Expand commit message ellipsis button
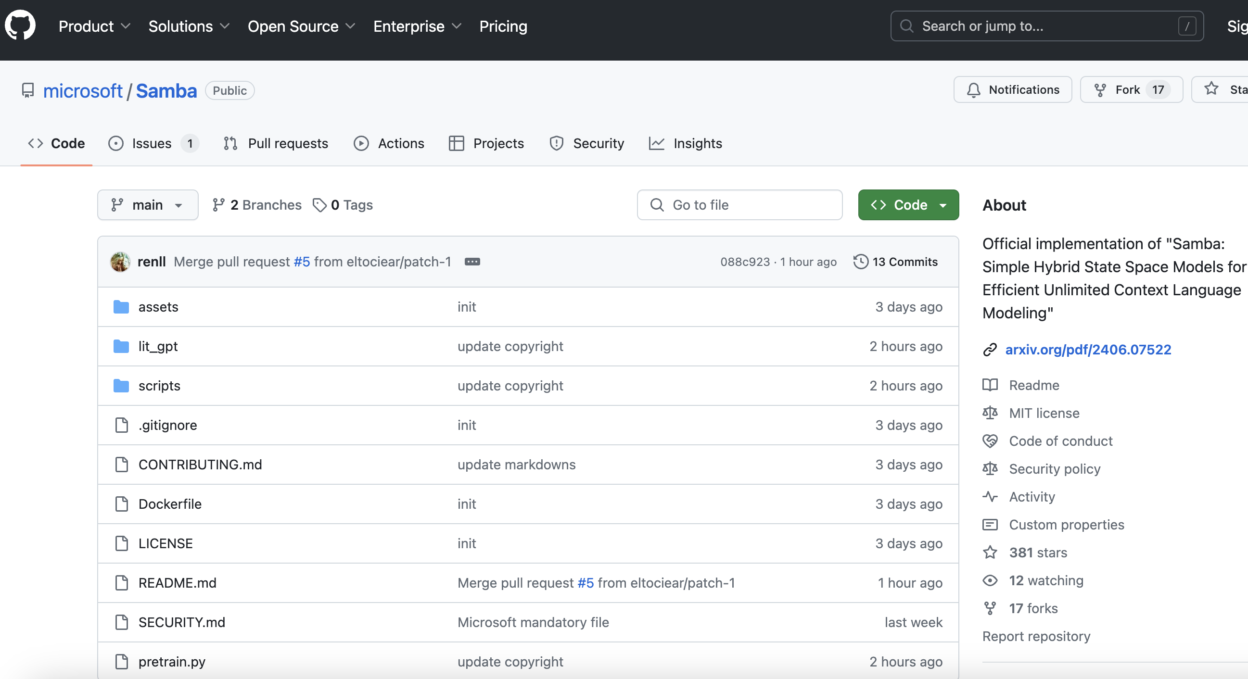The width and height of the screenshot is (1248, 679). coord(472,262)
